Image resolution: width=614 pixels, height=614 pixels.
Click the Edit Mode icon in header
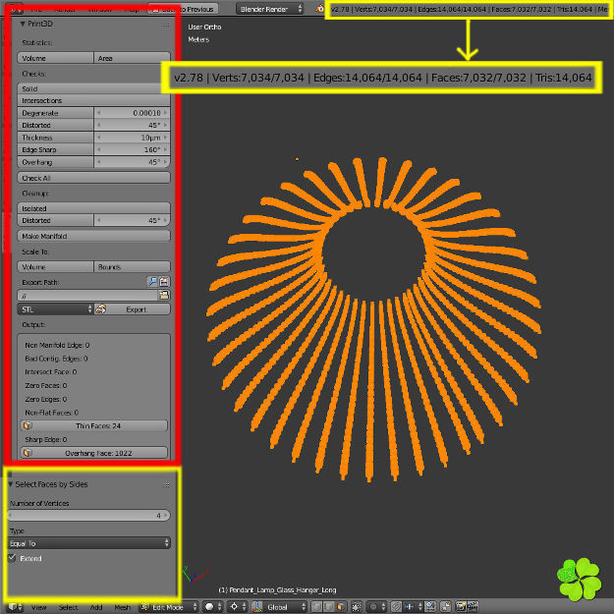[145, 606]
